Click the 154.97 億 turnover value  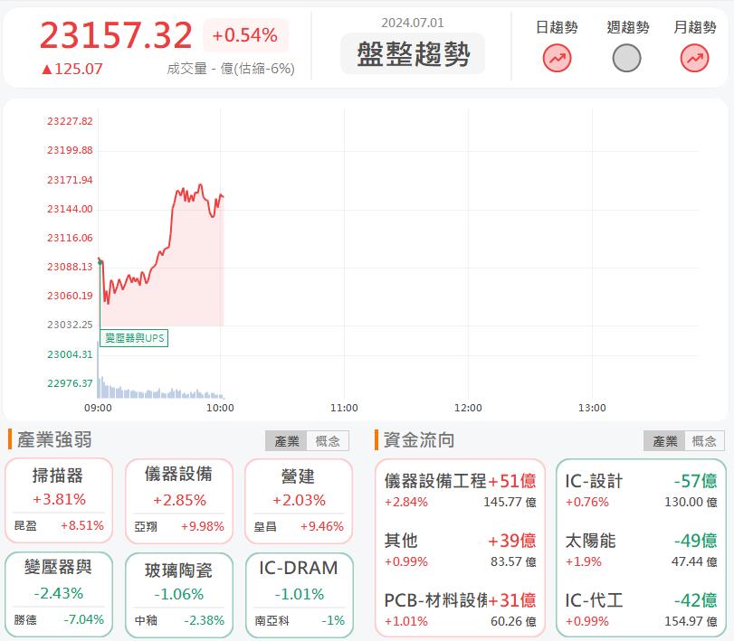click(691, 621)
